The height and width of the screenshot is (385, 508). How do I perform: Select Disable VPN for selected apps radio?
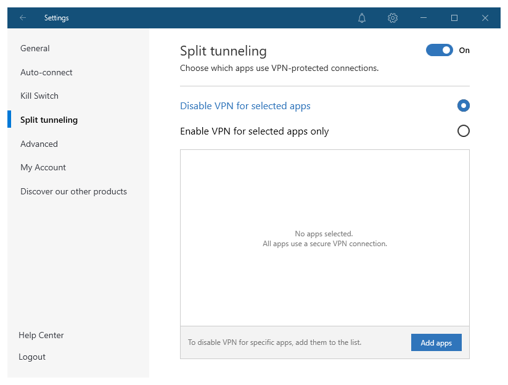464,106
